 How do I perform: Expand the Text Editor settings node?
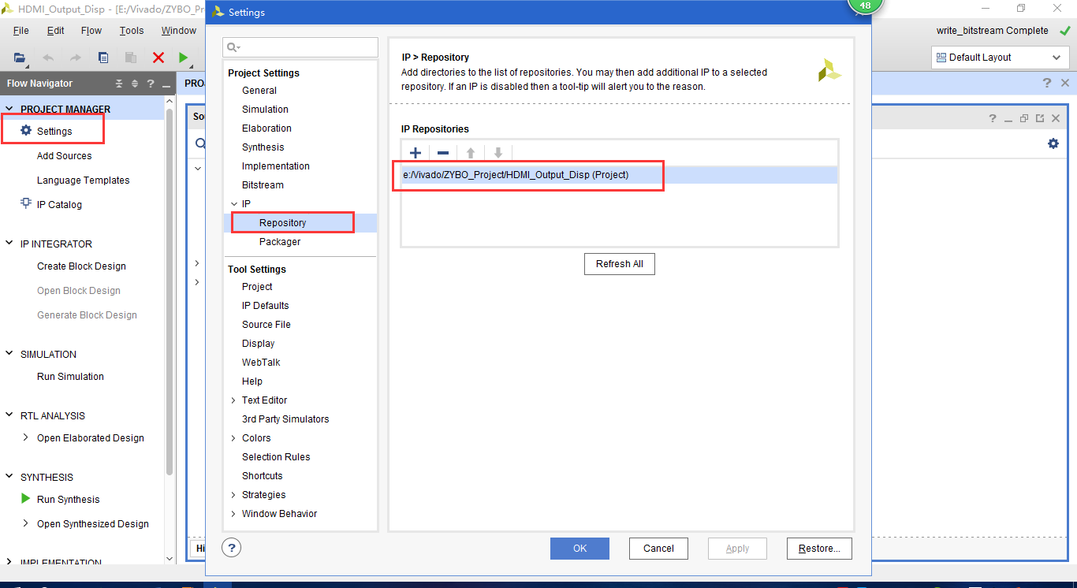pos(233,400)
